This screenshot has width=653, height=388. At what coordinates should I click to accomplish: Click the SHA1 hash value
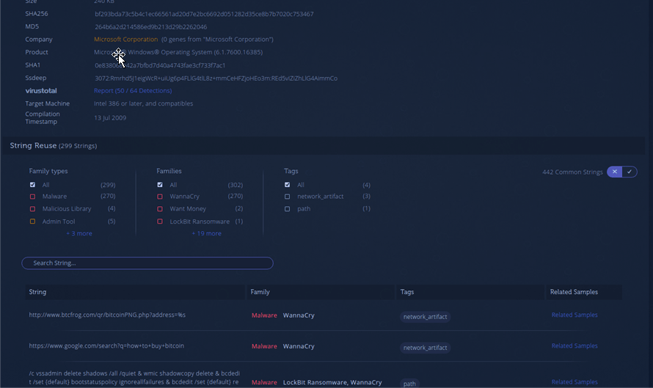coord(160,65)
